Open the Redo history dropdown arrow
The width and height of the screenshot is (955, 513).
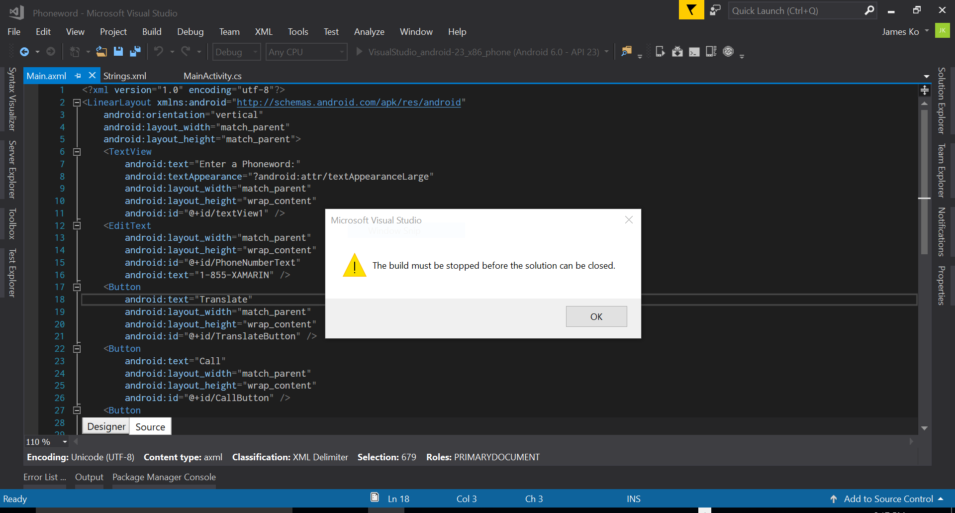pyautogui.click(x=199, y=52)
